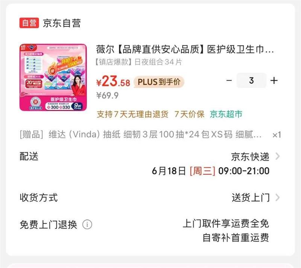Open the sanitary pad product thumbnail
Image resolution: width=301 pixels, height=268 pixels.
53,77
